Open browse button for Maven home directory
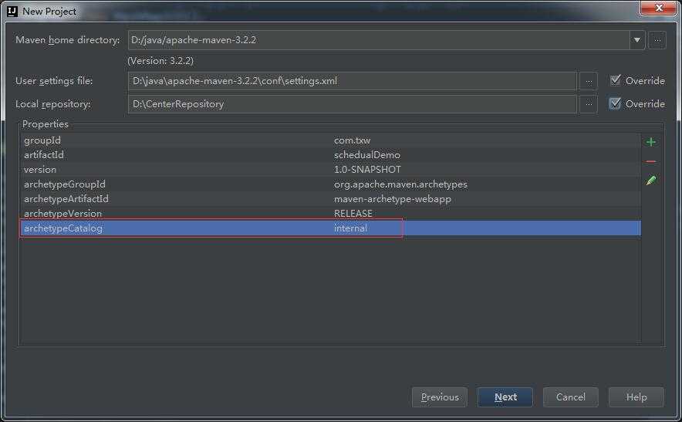682x422 pixels. click(x=657, y=40)
